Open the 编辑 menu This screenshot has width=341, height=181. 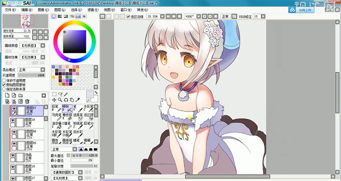coord(27,10)
